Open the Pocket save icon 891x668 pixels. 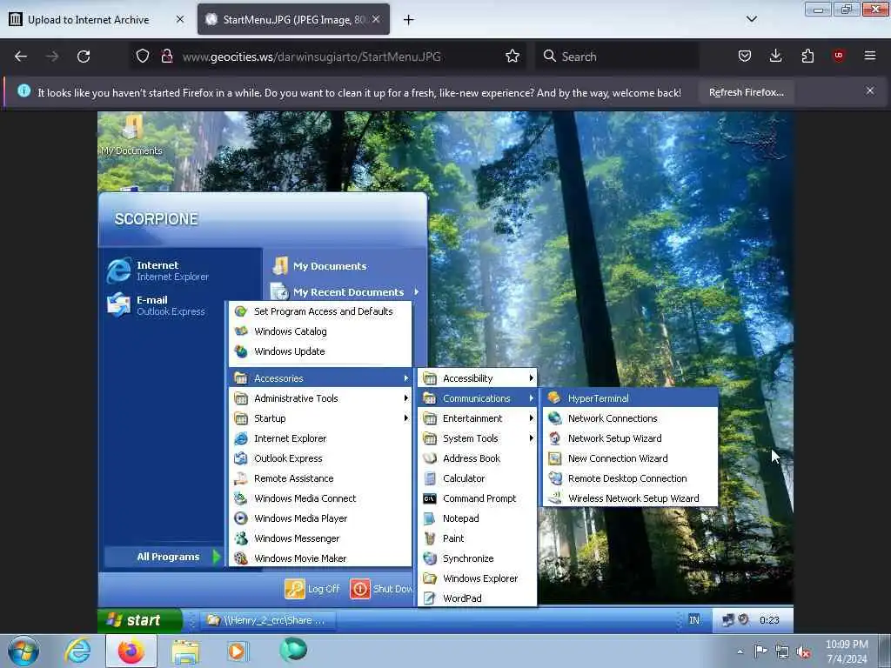745,57
